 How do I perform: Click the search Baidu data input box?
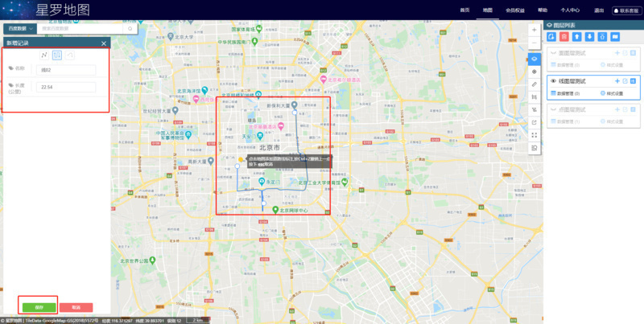[80, 29]
